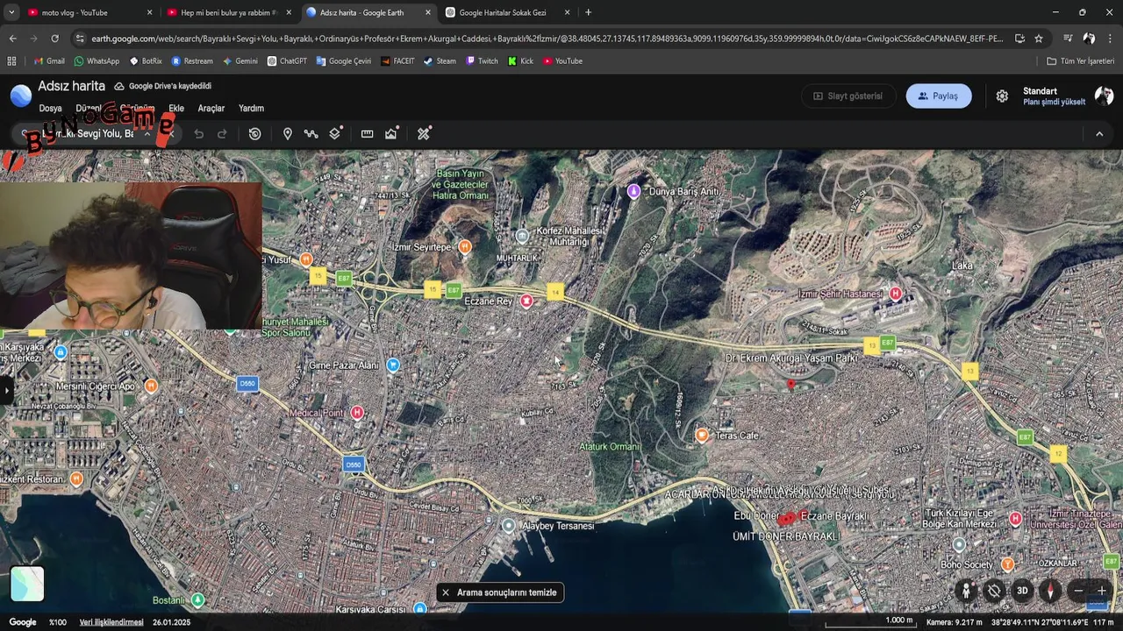1123x631 pixels.
Task: Expand the left side panel arrow
Action: [5, 390]
